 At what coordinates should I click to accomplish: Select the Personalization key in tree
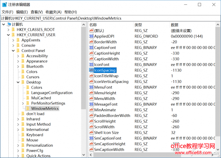click(39, 145)
